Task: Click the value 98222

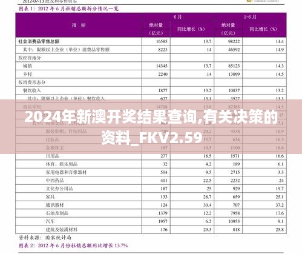Action: point(234,41)
